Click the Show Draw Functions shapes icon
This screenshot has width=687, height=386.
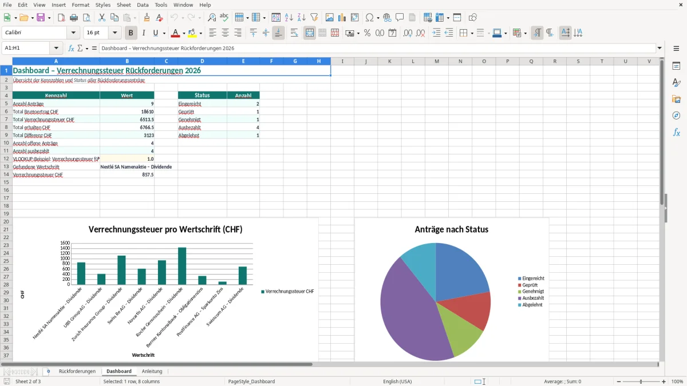[x=473, y=18]
